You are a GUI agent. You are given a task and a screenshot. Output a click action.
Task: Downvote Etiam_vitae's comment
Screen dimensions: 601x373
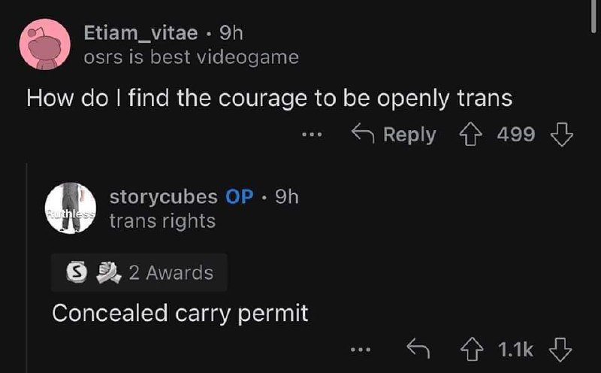click(561, 135)
